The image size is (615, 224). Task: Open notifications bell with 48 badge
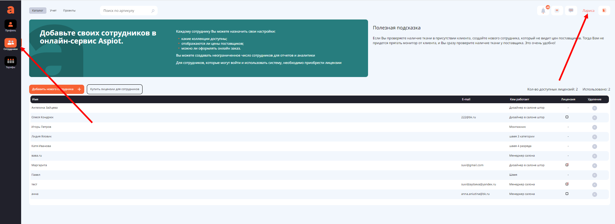pos(543,11)
